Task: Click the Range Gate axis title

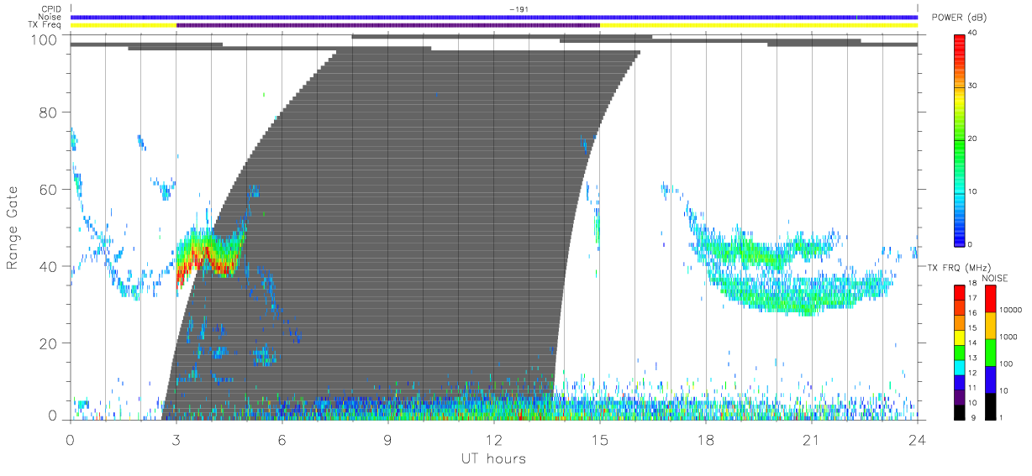Action: coord(13,228)
